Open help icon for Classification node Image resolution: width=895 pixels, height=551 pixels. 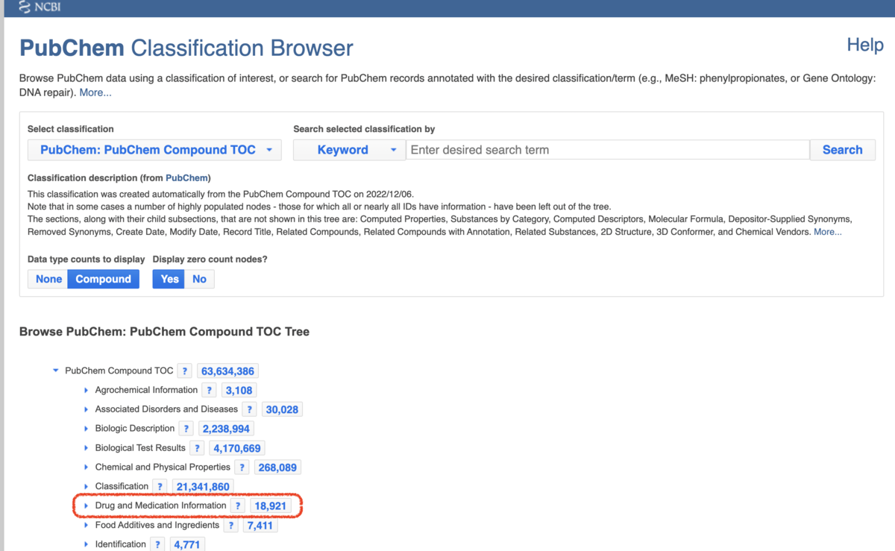pos(160,487)
